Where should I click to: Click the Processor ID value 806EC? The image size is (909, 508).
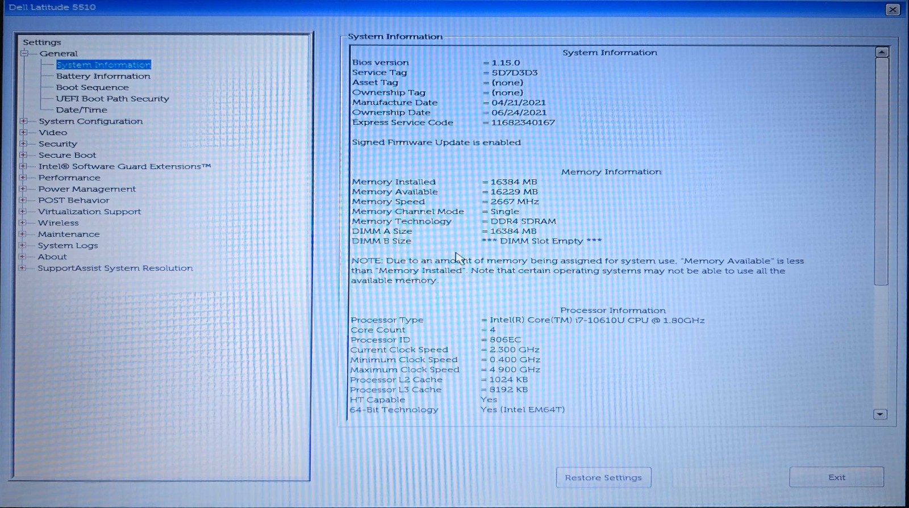point(505,340)
